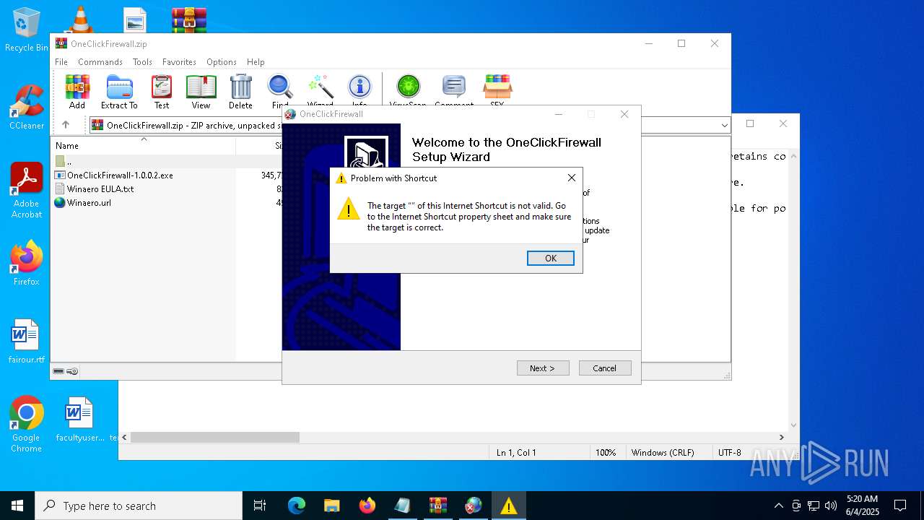Click the 100% zoom in Notepad status bar
This screenshot has height=520, width=924.
(605, 453)
